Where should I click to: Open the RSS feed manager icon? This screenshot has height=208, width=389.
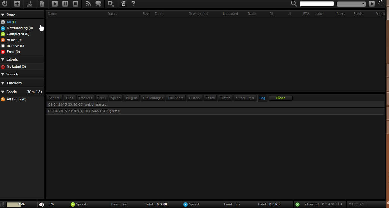tap(88, 4)
